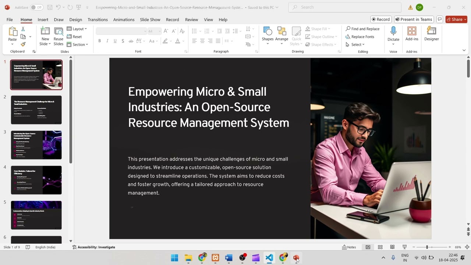Viewport: 471px width, 265px height.
Task: Switch to Reading View
Action: [392, 247]
